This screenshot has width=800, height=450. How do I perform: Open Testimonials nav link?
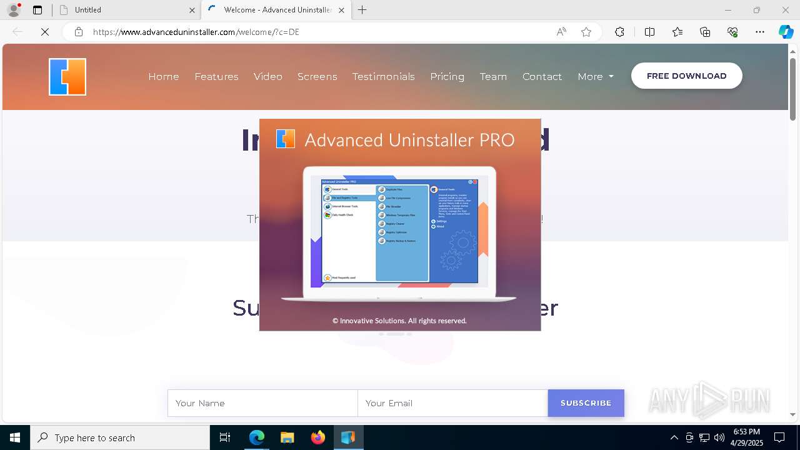point(384,76)
